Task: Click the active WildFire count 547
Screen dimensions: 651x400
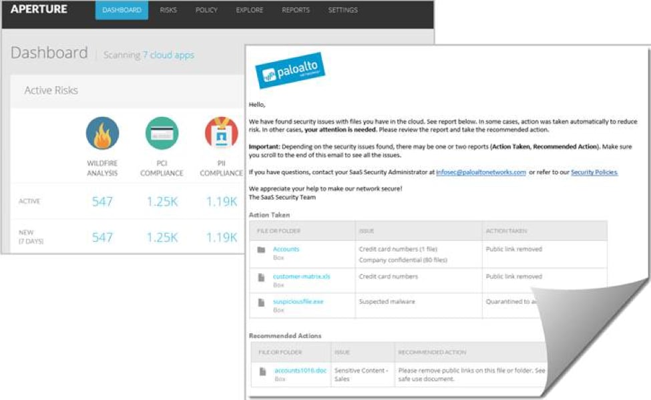Action: tap(102, 201)
